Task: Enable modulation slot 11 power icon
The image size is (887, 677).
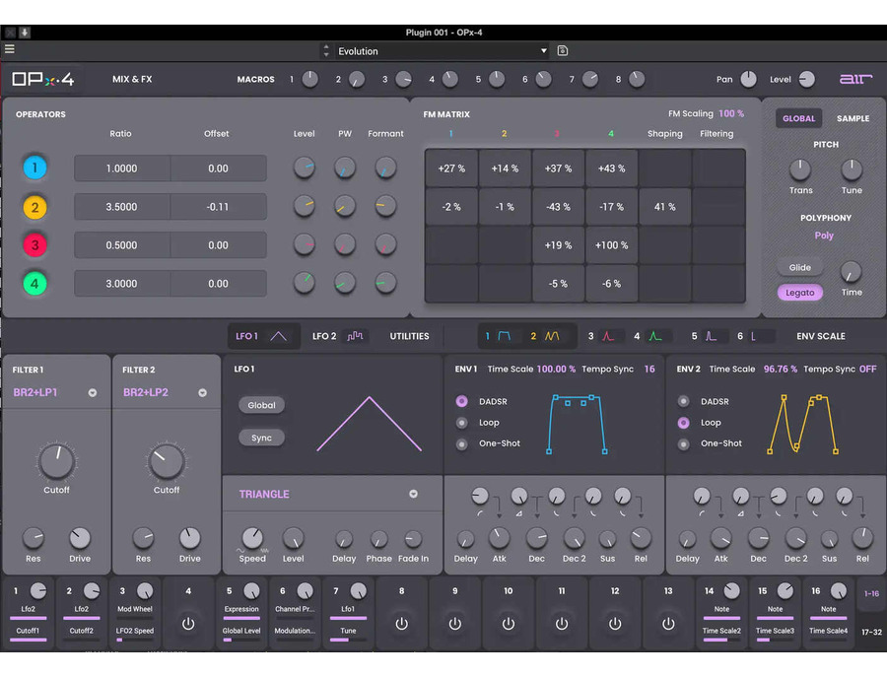Action: click(562, 623)
